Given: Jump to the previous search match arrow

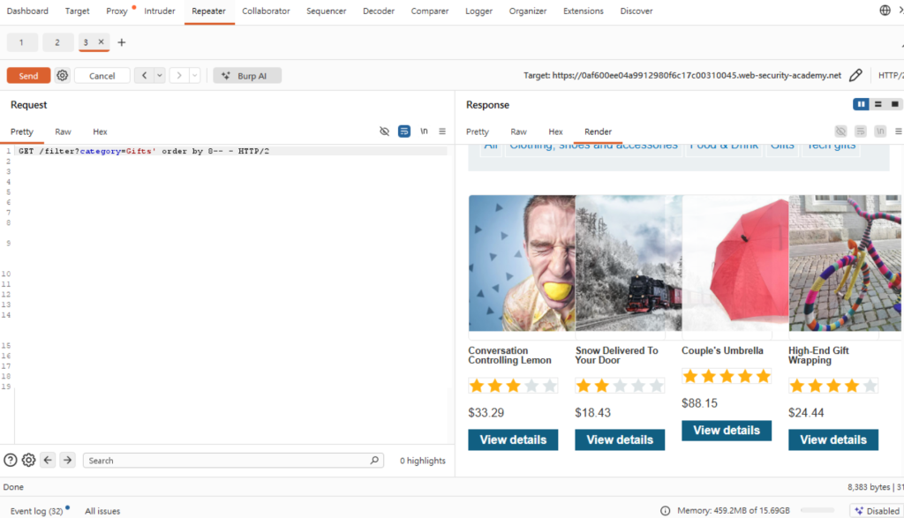Looking at the screenshot, I should (x=48, y=460).
